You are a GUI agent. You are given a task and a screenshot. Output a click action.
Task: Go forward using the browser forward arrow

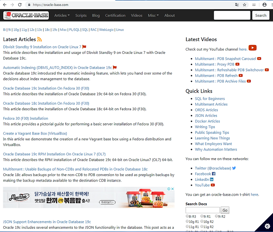click(12, 5)
